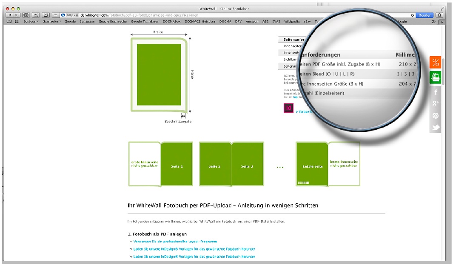Click the green 'Seite 1' page thumbnail
The height and width of the screenshot is (265, 453).
click(177, 164)
